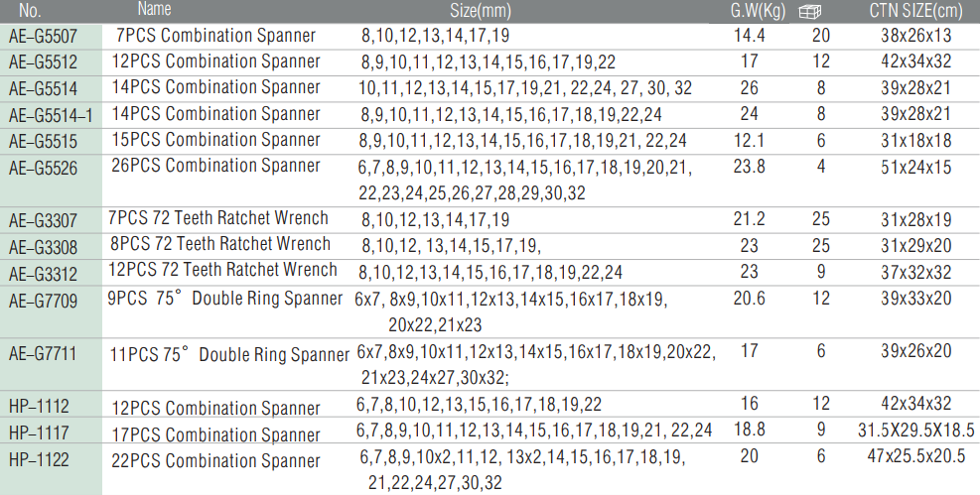Select model number AE-G5514-1
Screen dimensions: 980x495
tap(51, 115)
